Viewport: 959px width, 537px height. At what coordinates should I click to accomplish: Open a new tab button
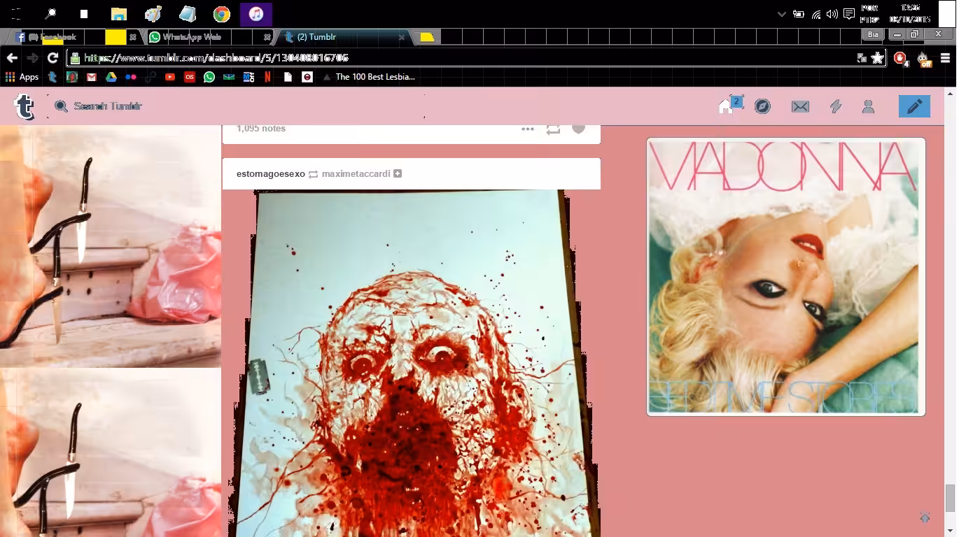pyautogui.click(x=428, y=37)
